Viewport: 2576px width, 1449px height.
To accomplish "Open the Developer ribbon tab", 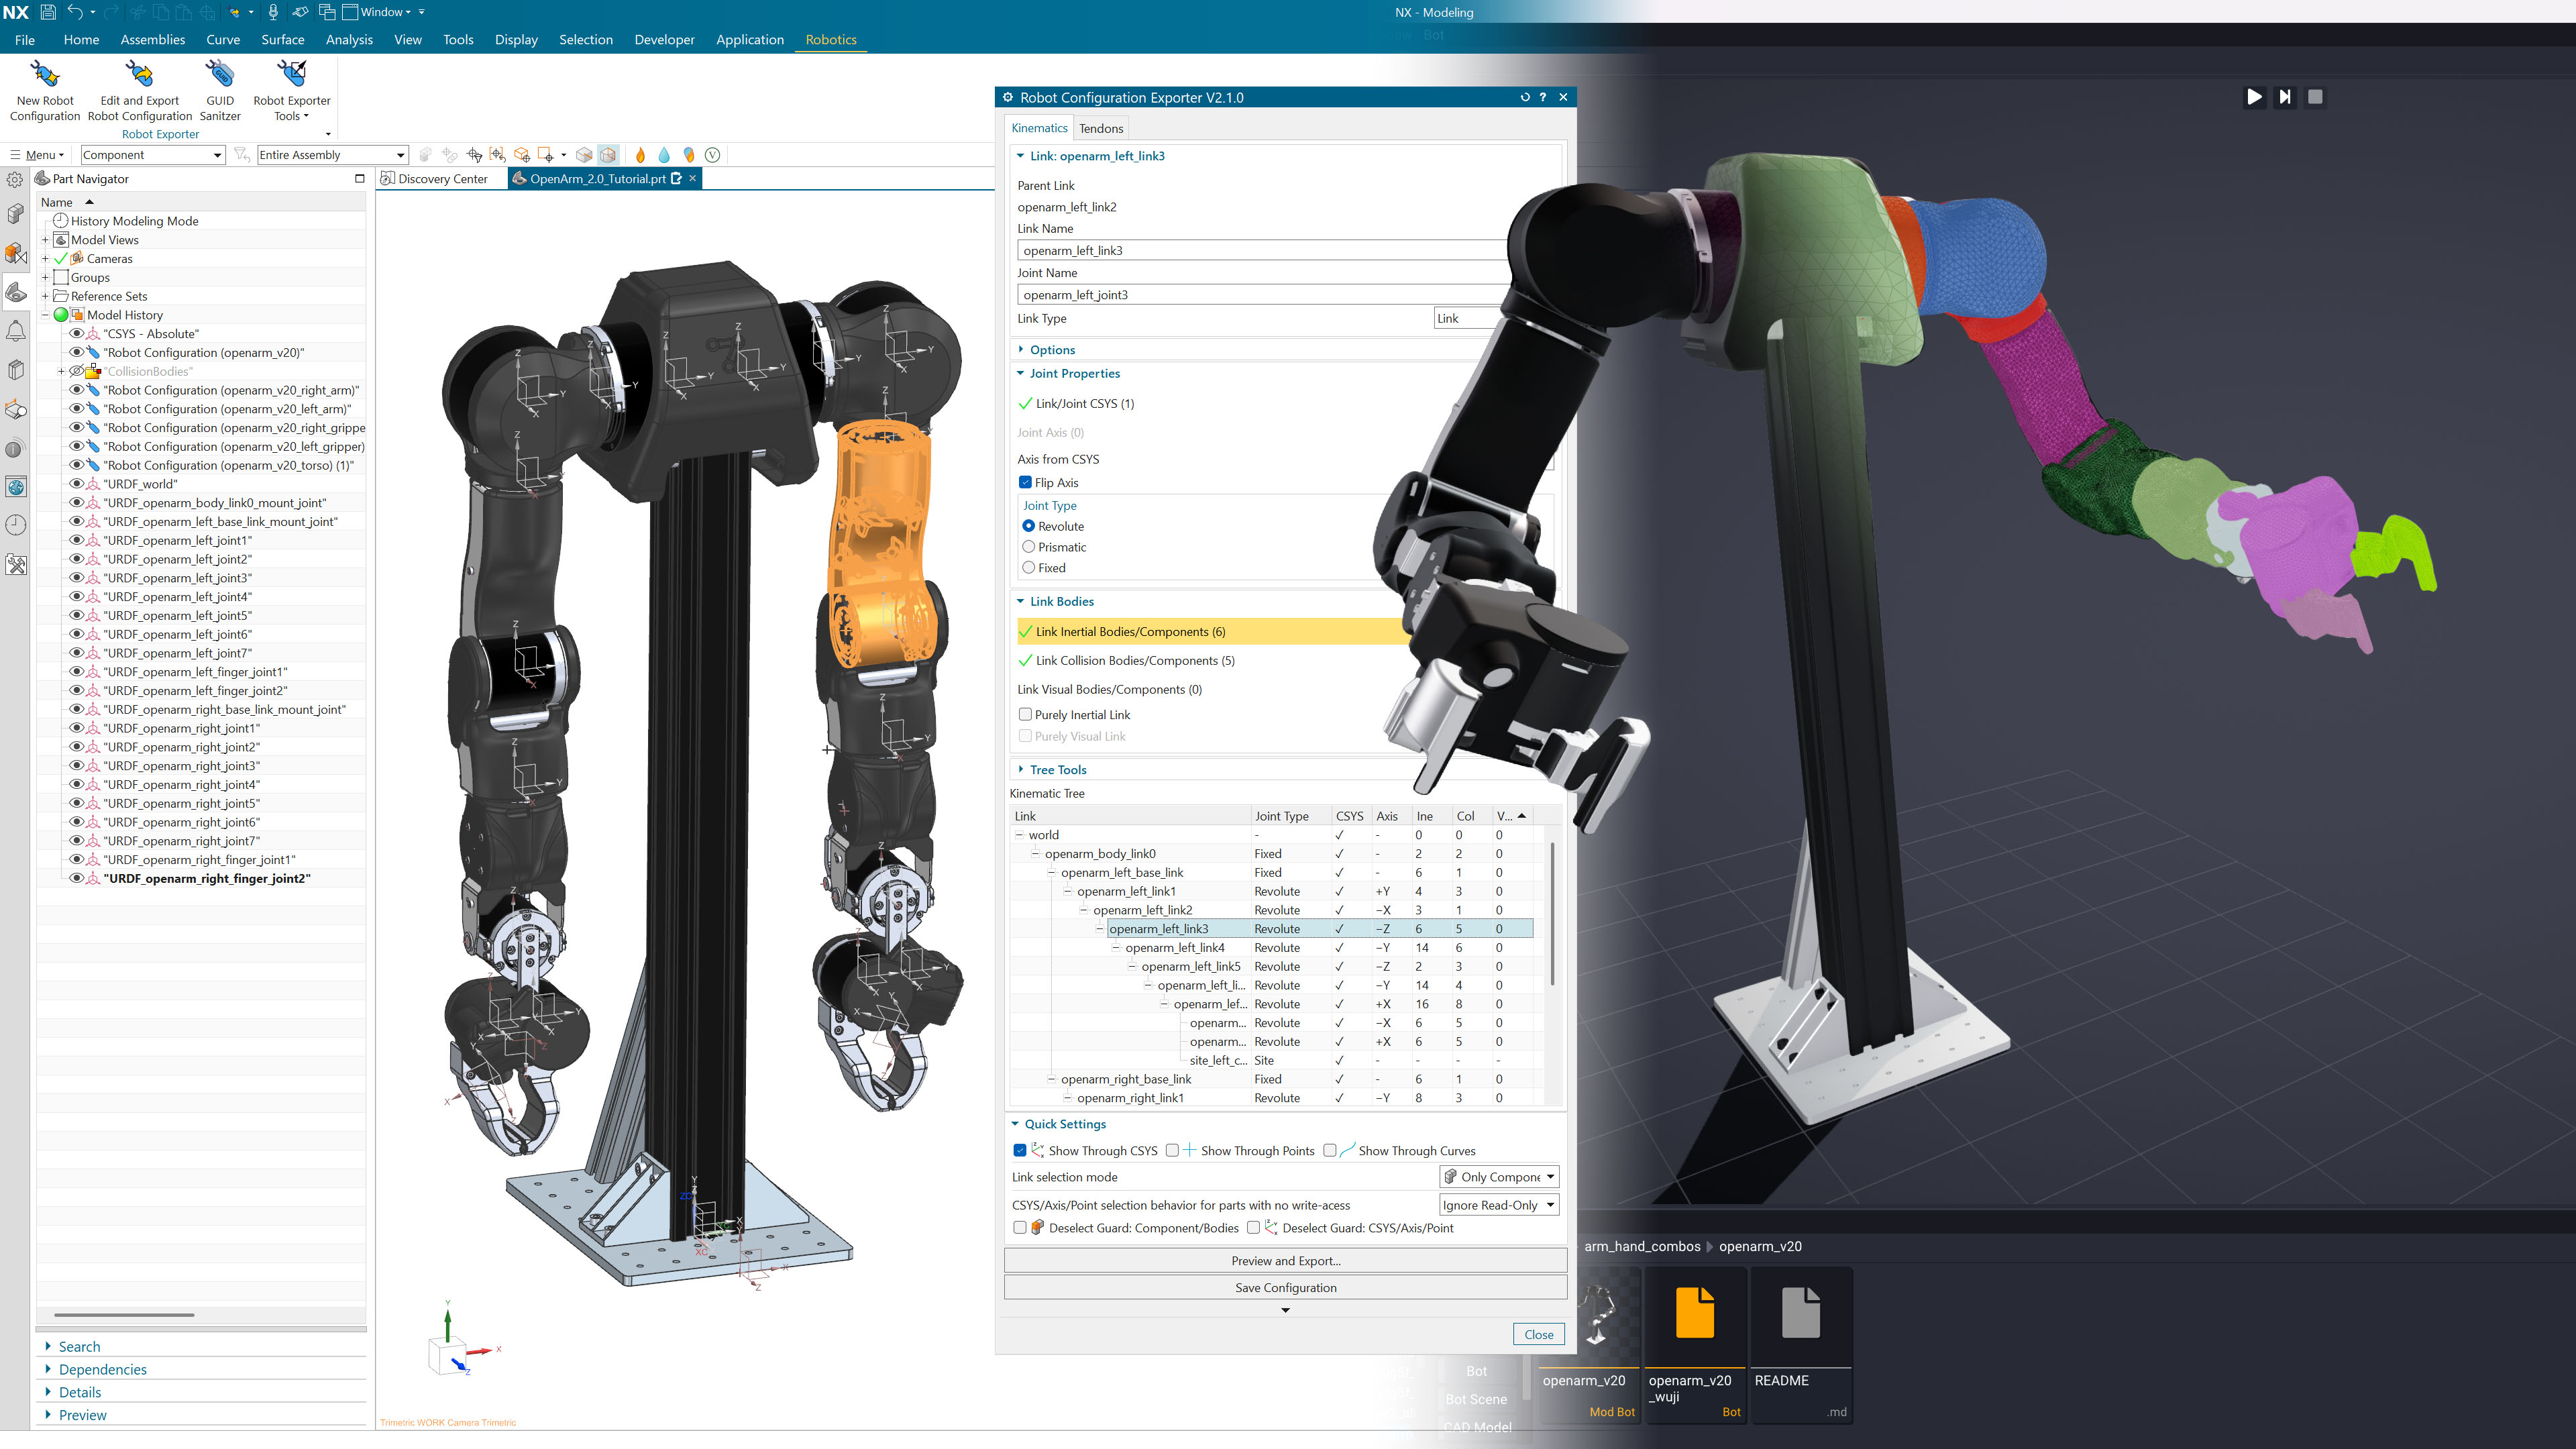I will (x=664, y=40).
